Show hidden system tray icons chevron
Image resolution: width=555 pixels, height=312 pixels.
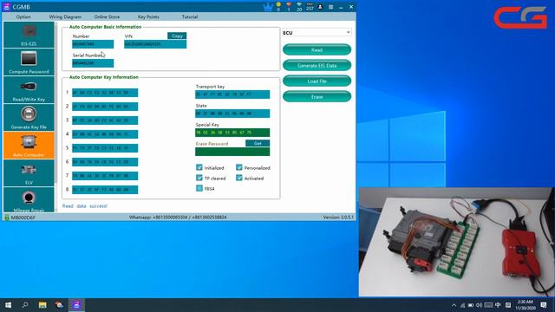coord(454,305)
